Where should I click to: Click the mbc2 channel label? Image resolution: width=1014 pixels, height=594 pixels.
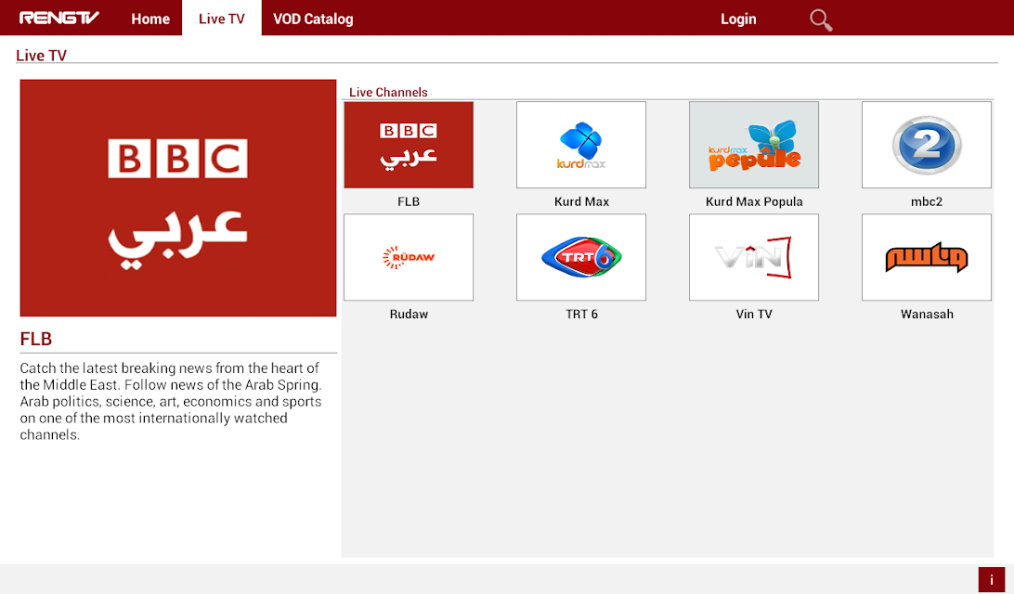[927, 201]
